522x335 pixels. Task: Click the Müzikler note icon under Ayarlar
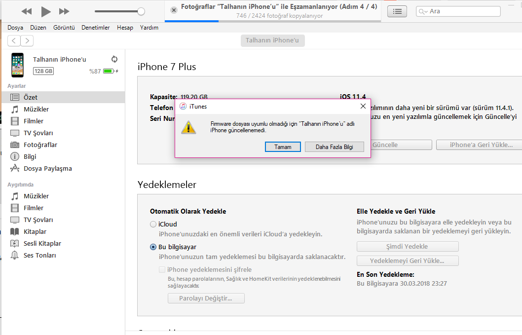(x=15, y=109)
